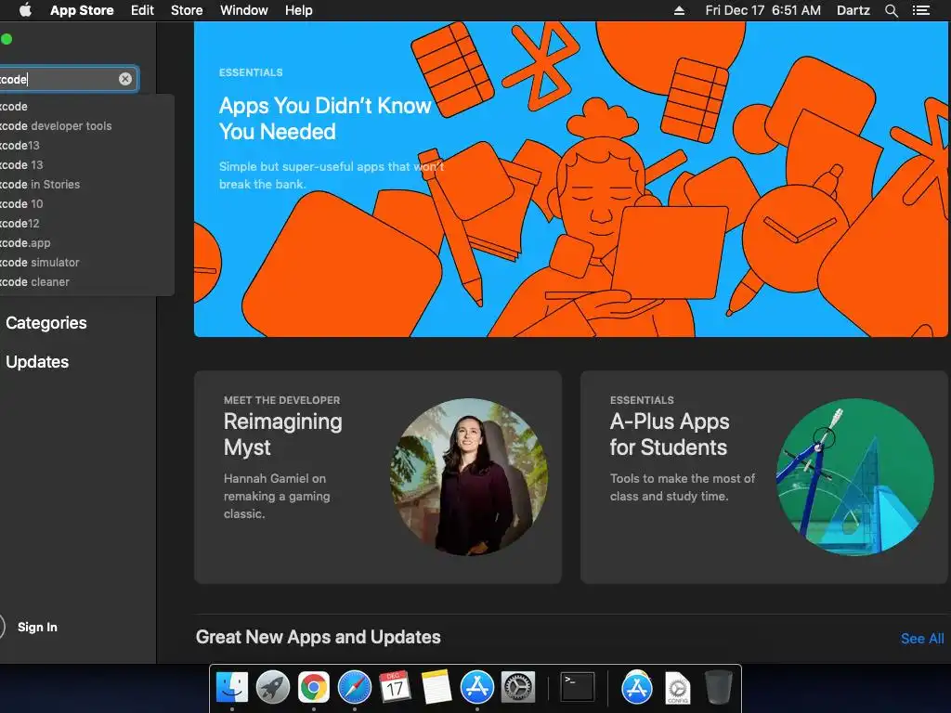Open the Edit menu
Image resolution: width=951 pixels, height=713 pixels.
[142, 10]
